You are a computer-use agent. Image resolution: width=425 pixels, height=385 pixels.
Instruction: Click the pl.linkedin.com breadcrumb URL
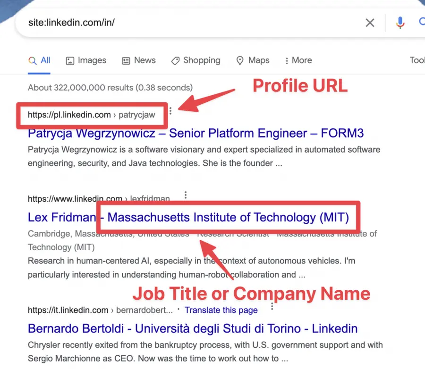point(68,115)
